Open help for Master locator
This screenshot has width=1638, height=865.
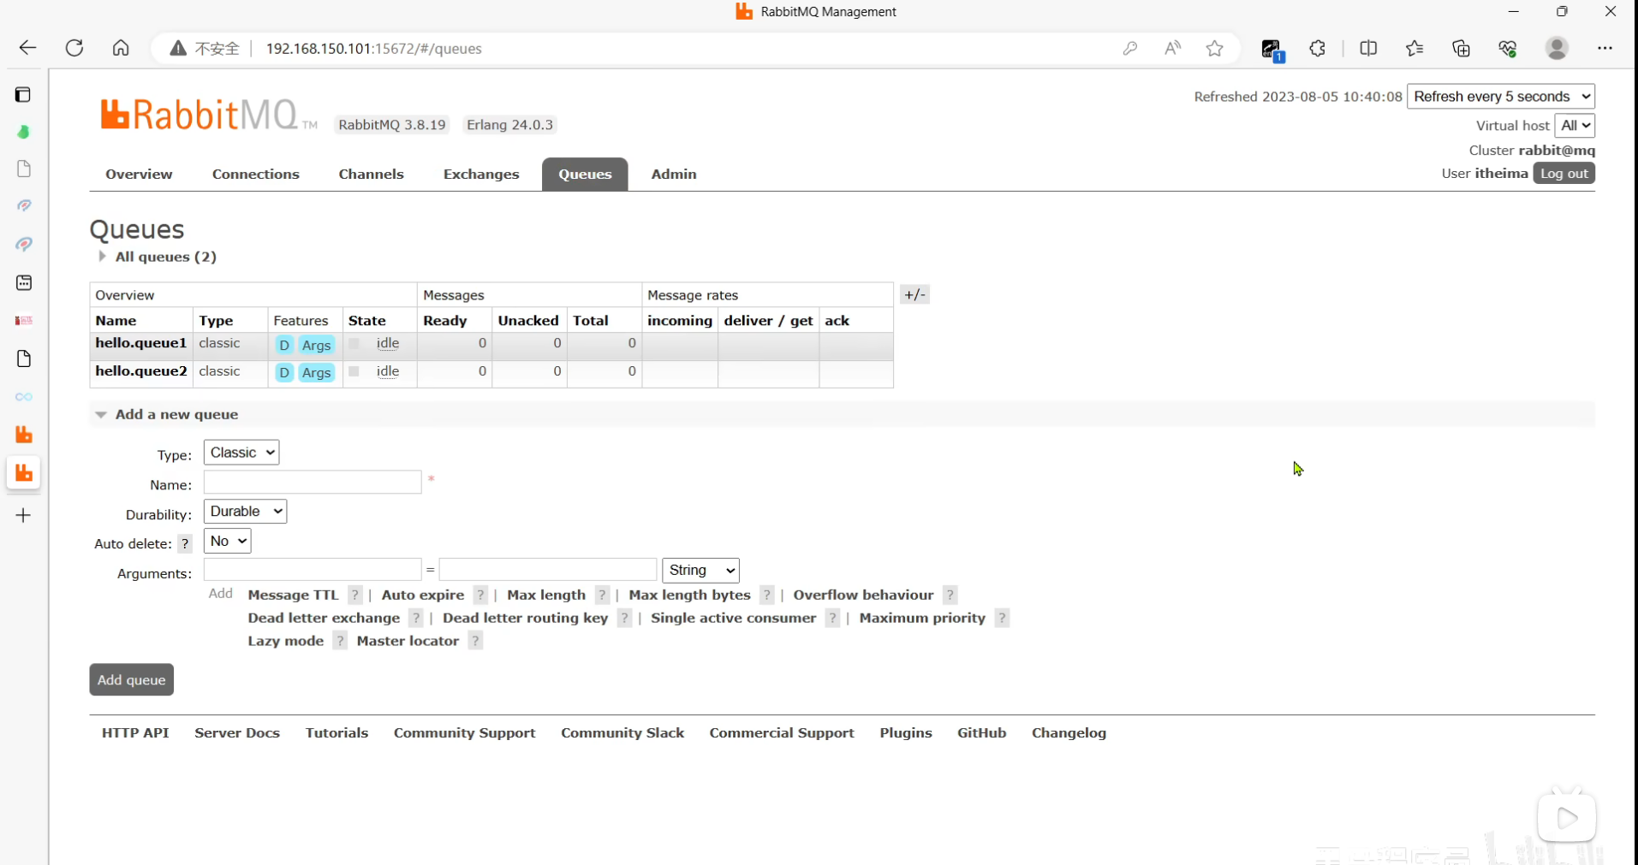tap(475, 641)
